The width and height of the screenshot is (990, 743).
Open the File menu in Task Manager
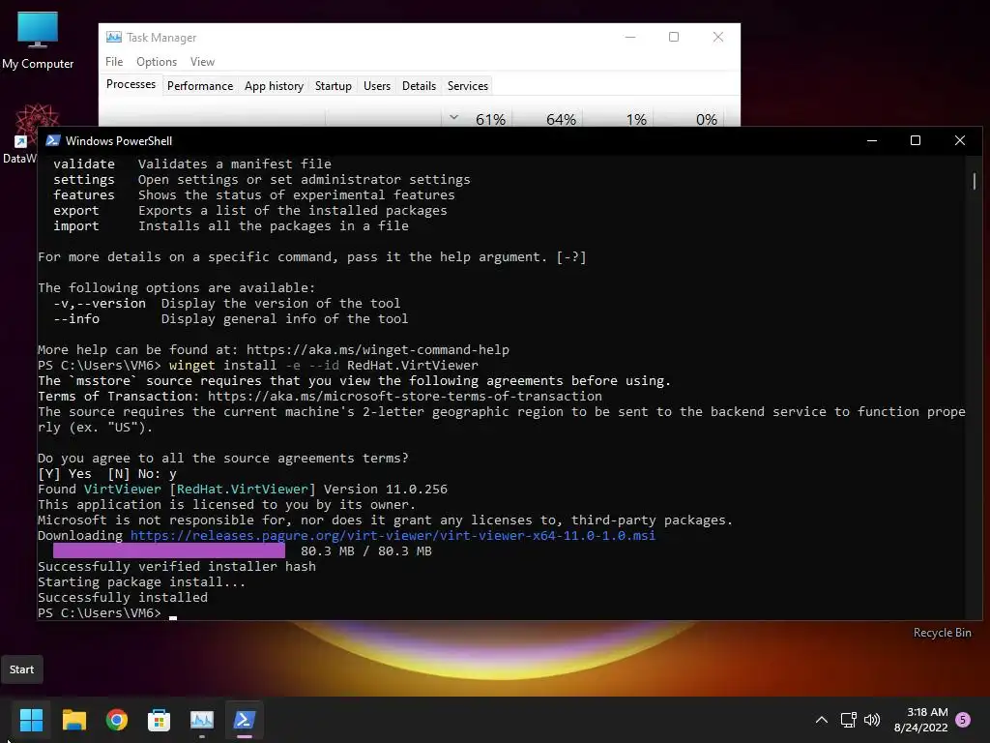tap(114, 62)
